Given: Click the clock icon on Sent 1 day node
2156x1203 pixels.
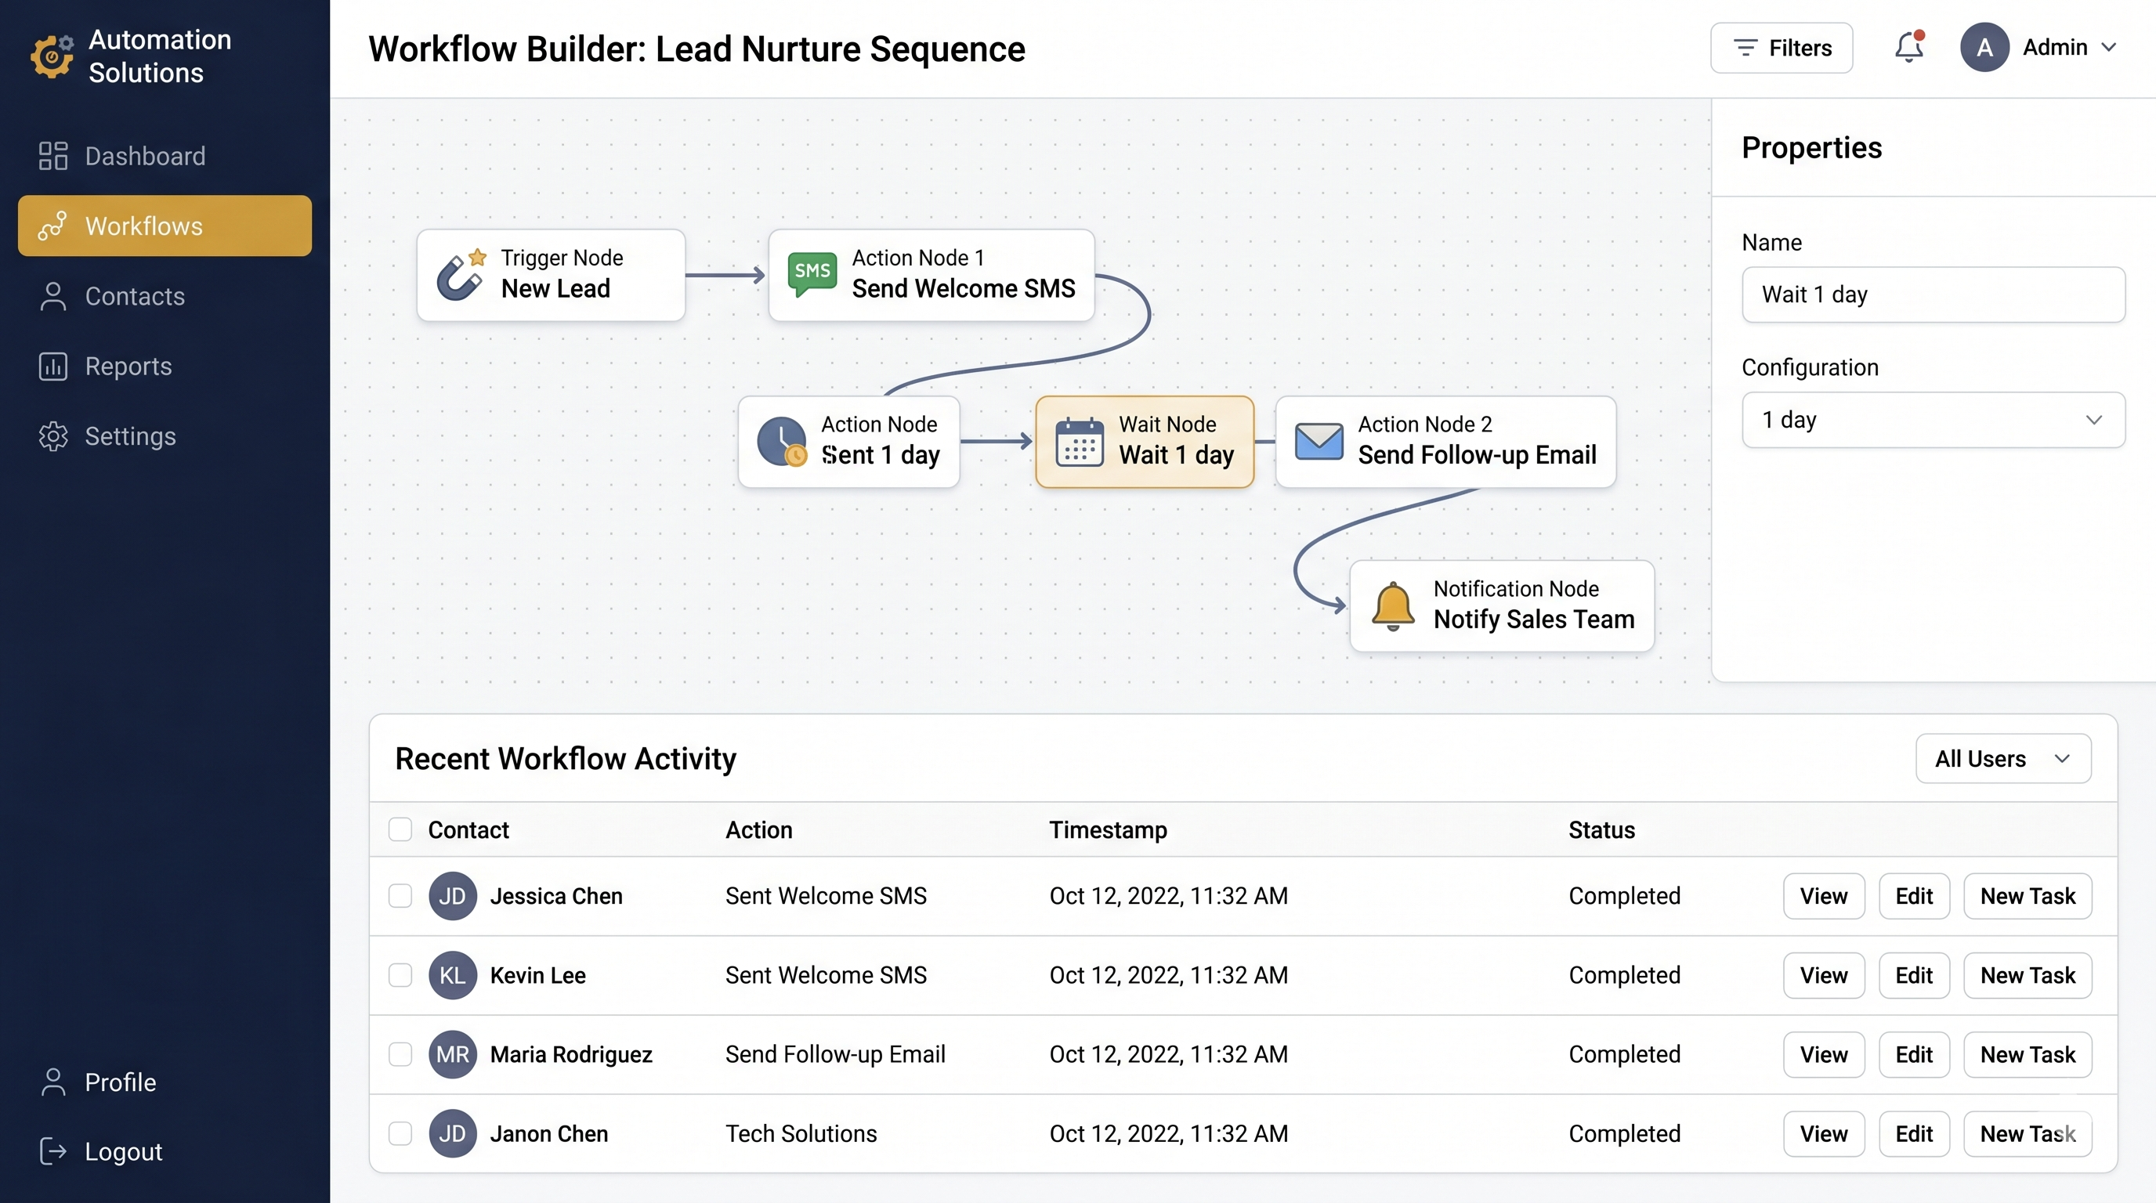Looking at the screenshot, I should 782,441.
